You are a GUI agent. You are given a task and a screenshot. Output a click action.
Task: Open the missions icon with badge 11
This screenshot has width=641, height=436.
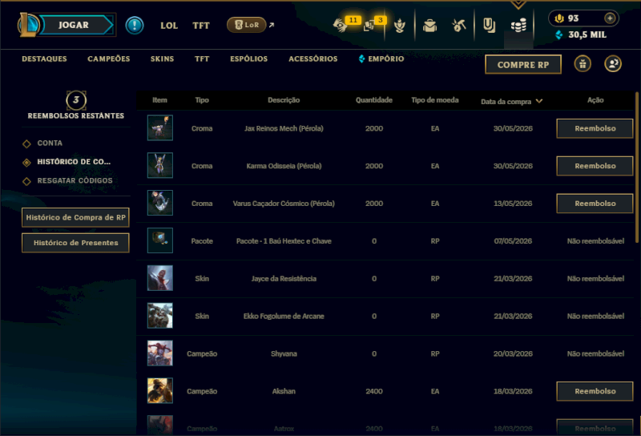(340, 25)
